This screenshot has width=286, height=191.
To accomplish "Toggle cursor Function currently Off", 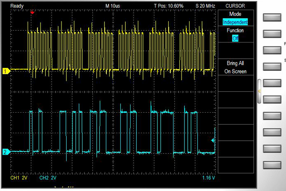I will coord(235,38).
